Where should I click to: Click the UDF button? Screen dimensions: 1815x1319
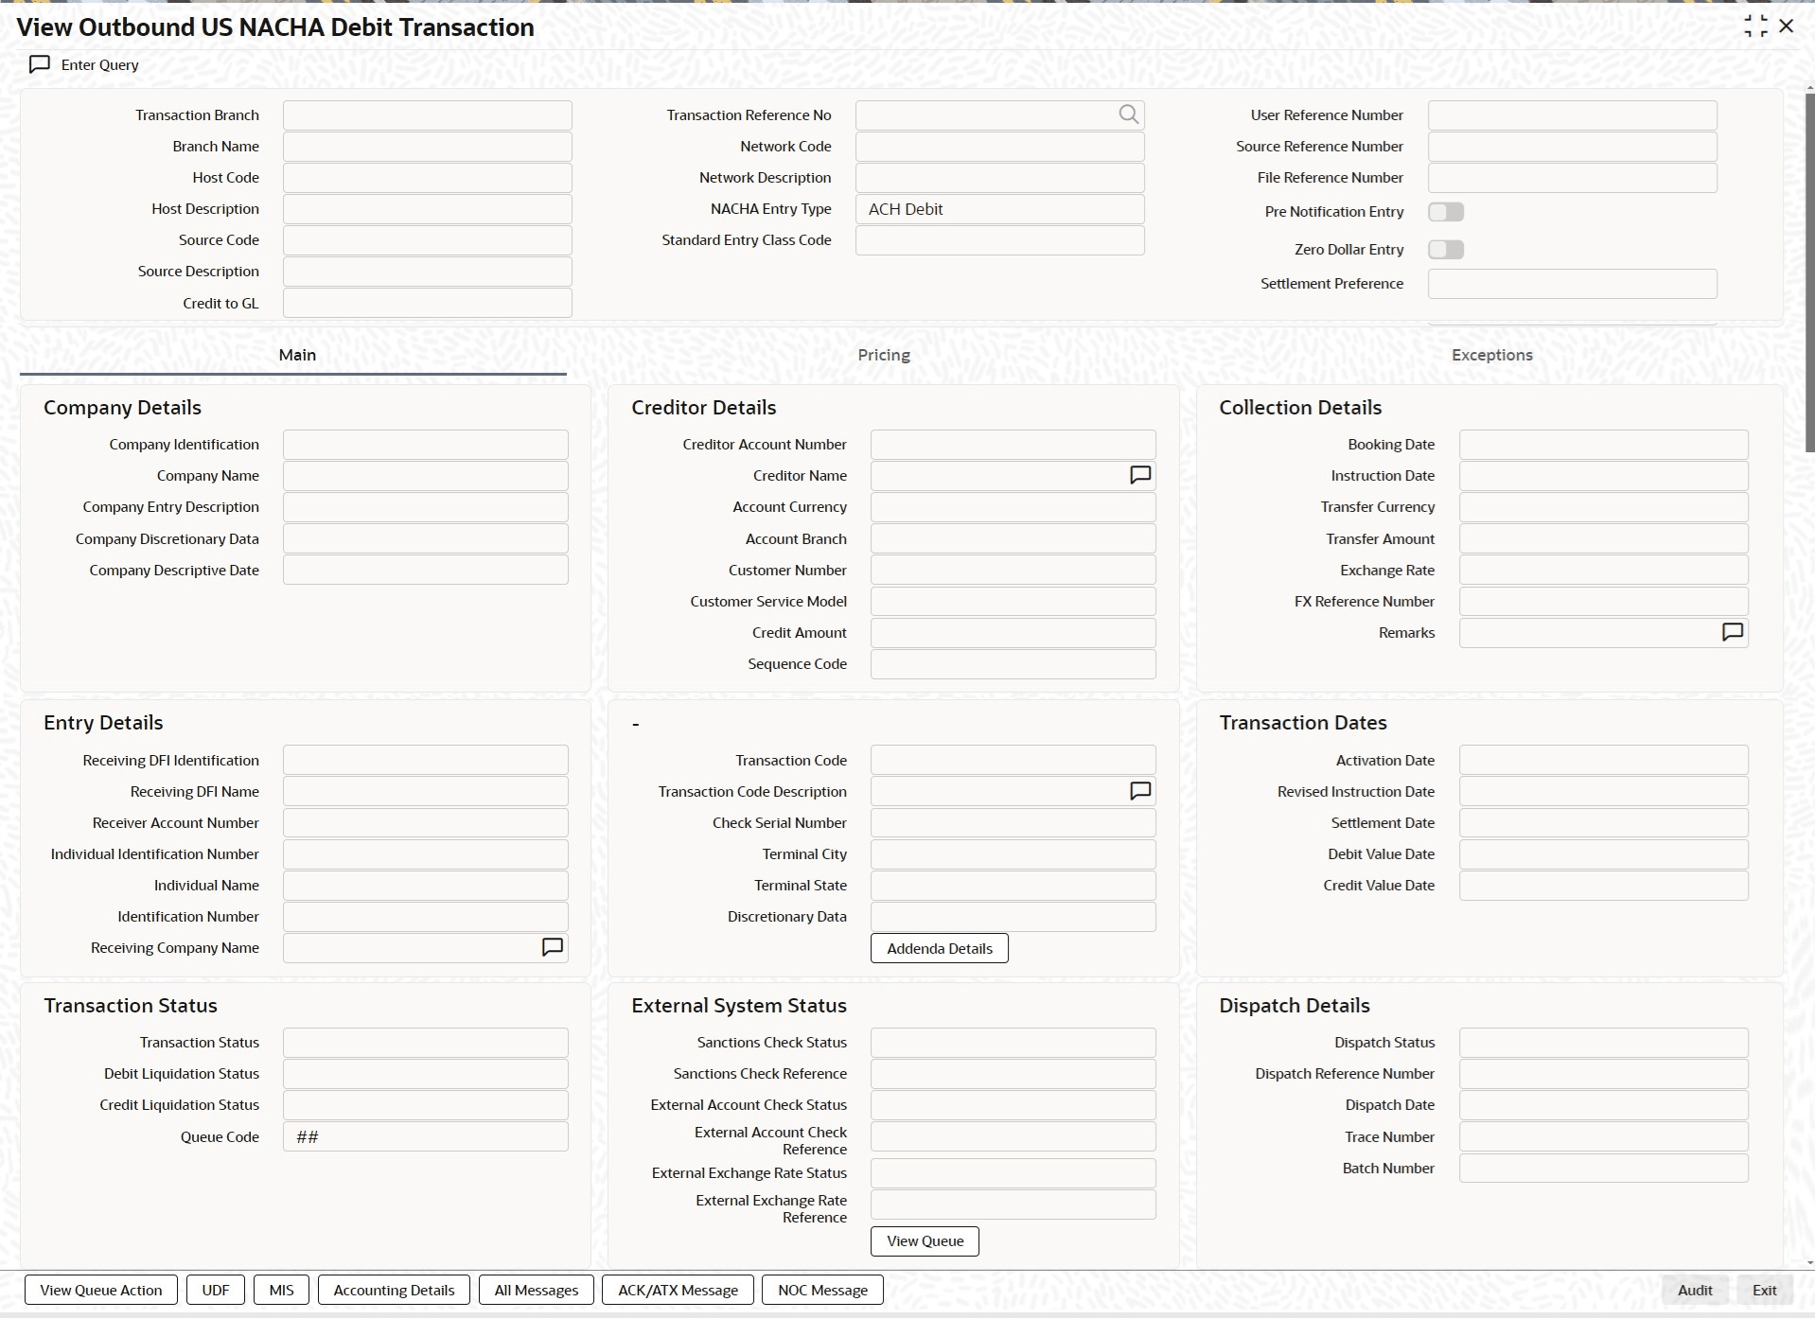click(x=216, y=1290)
